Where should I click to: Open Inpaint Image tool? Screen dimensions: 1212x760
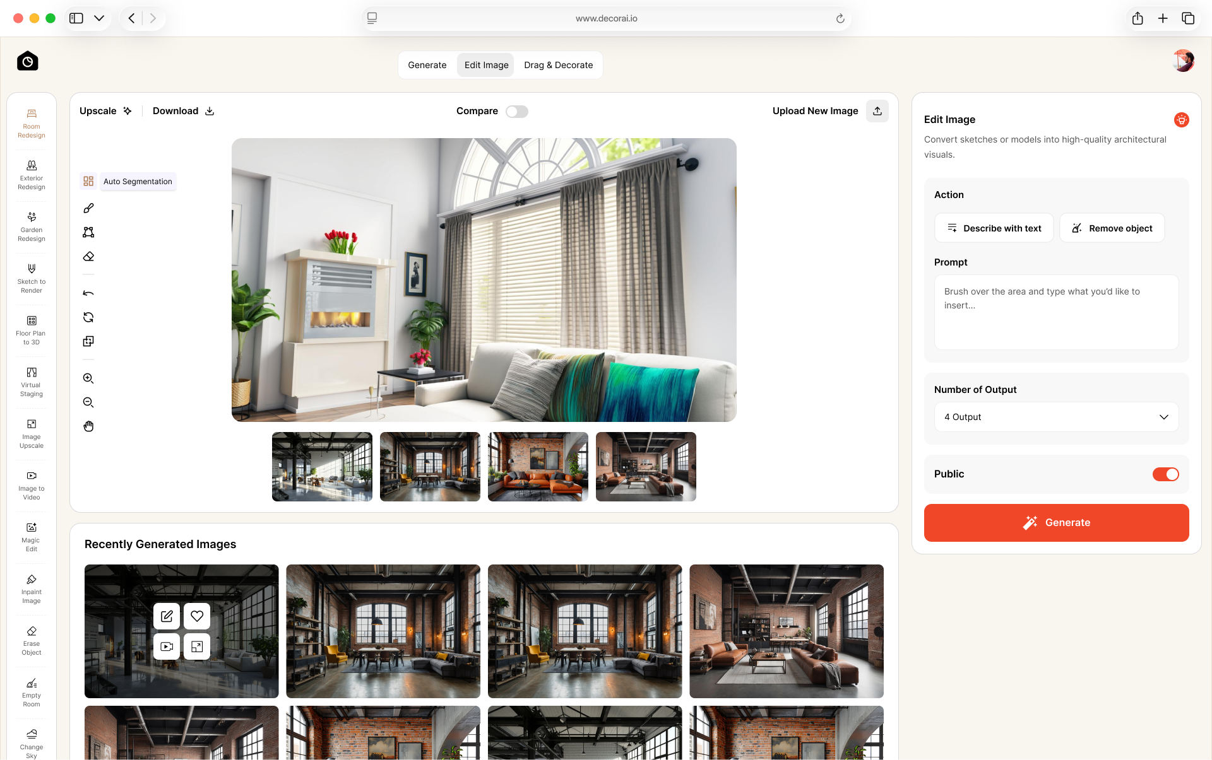coord(32,588)
